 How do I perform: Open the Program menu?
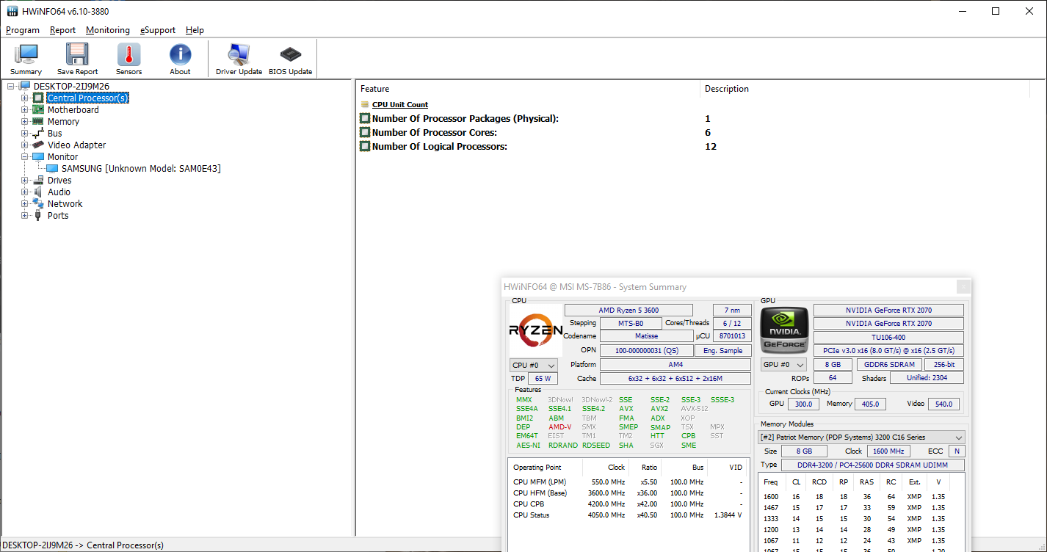click(23, 30)
